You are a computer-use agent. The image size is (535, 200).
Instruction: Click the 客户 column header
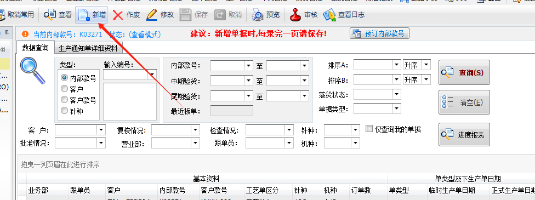[x=132, y=190]
